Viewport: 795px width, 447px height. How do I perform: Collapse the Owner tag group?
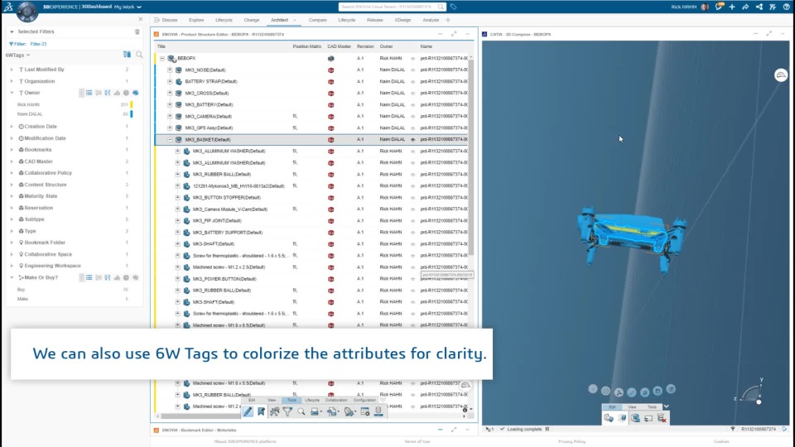point(12,93)
